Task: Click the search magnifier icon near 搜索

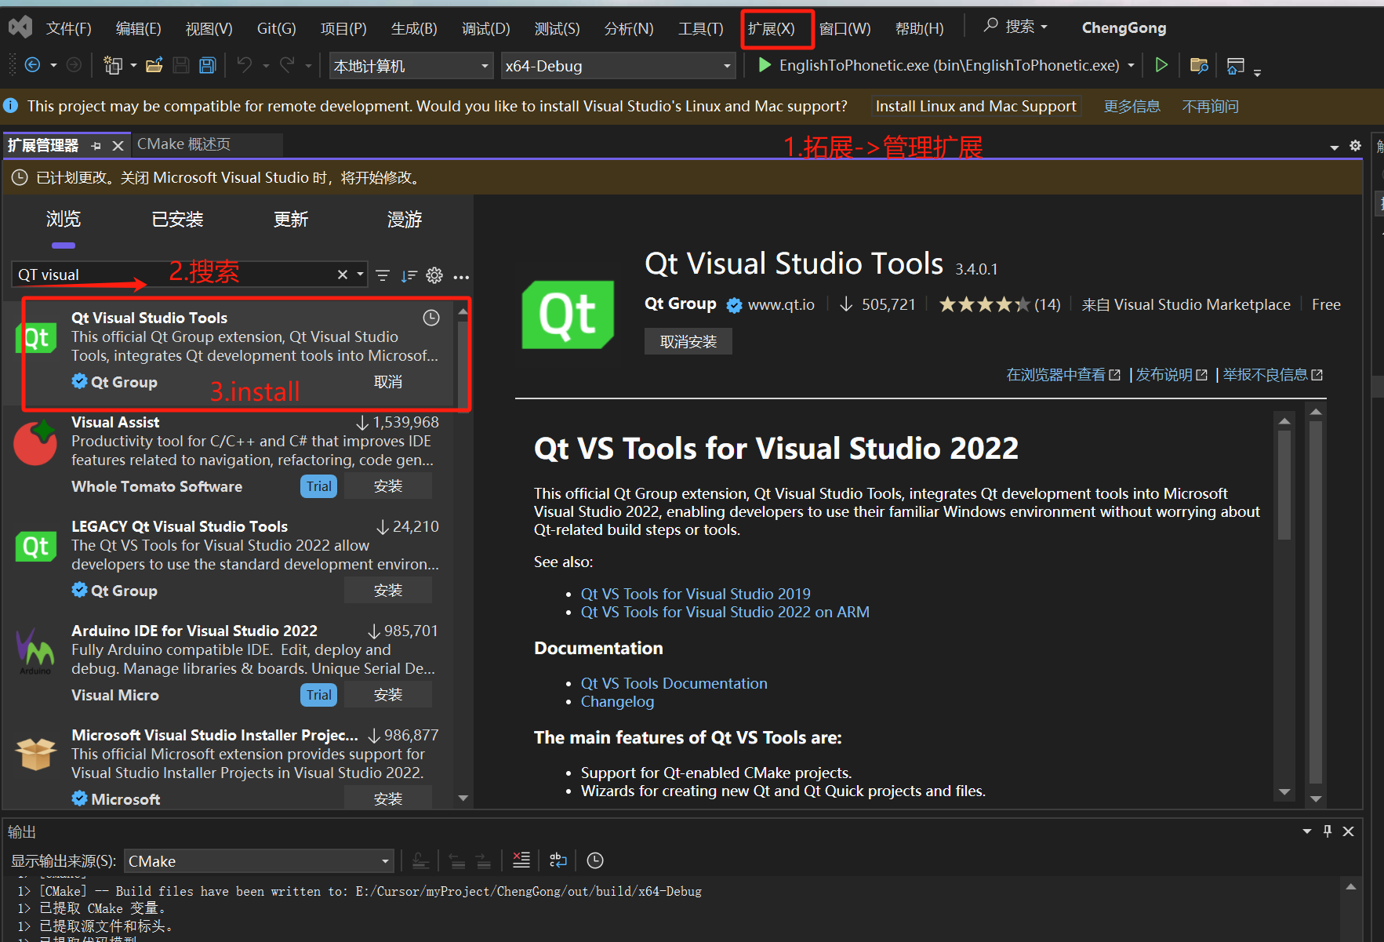Action: tap(991, 26)
